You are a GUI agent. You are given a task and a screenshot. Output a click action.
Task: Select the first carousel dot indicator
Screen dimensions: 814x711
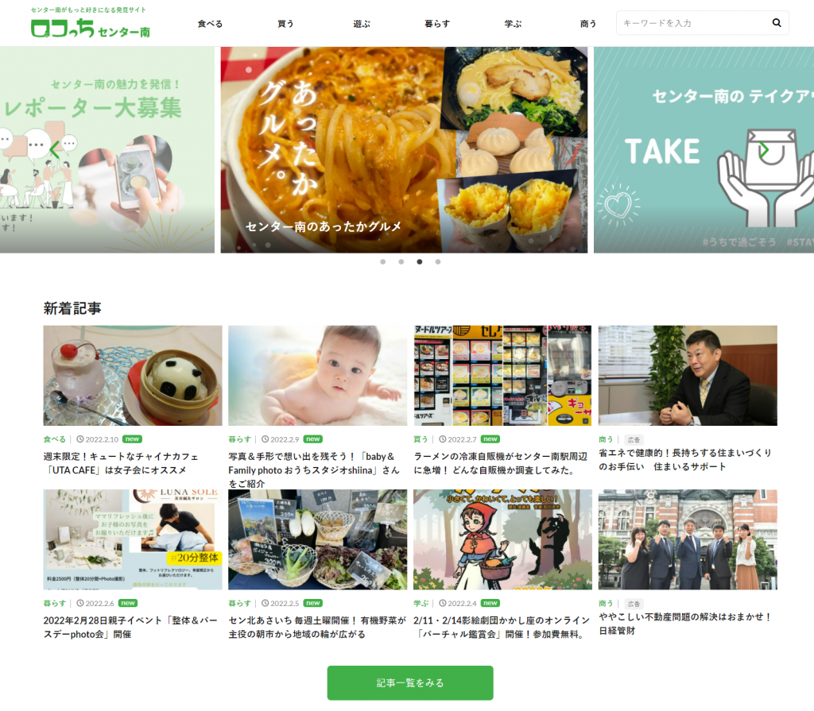click(382, 261)
